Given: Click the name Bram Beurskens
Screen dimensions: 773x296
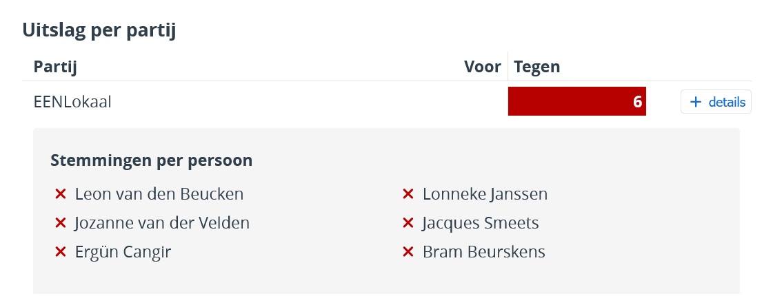Looking at the screenshot, I should click(483, 253).
